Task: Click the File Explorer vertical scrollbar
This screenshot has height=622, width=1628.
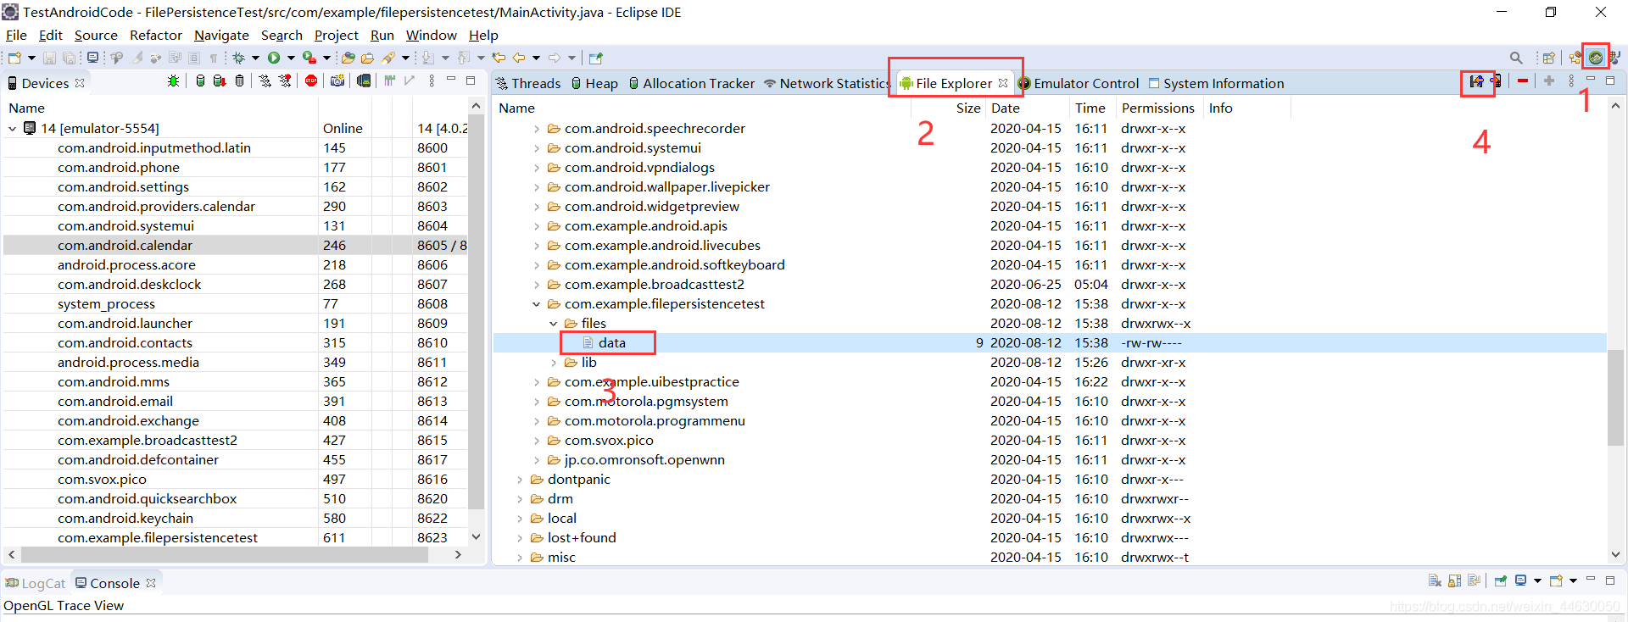Action: click(1615, 398)
